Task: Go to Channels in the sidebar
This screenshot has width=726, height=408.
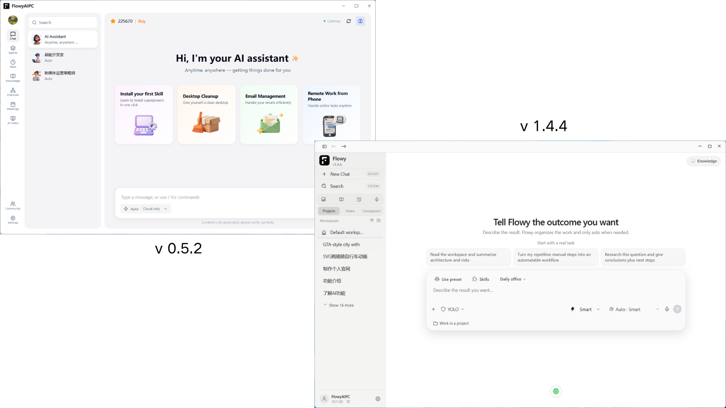Action: click(13, 92)
